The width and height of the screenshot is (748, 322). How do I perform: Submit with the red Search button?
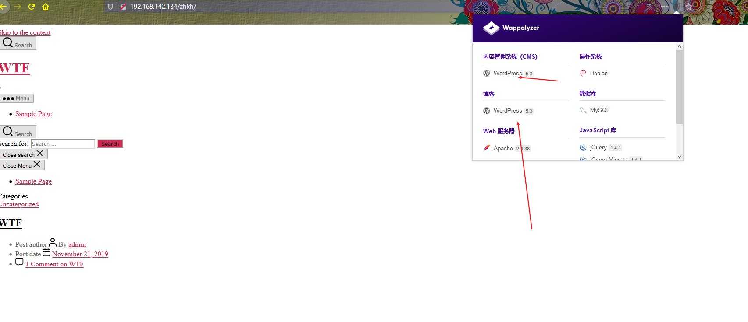(110, 144)
